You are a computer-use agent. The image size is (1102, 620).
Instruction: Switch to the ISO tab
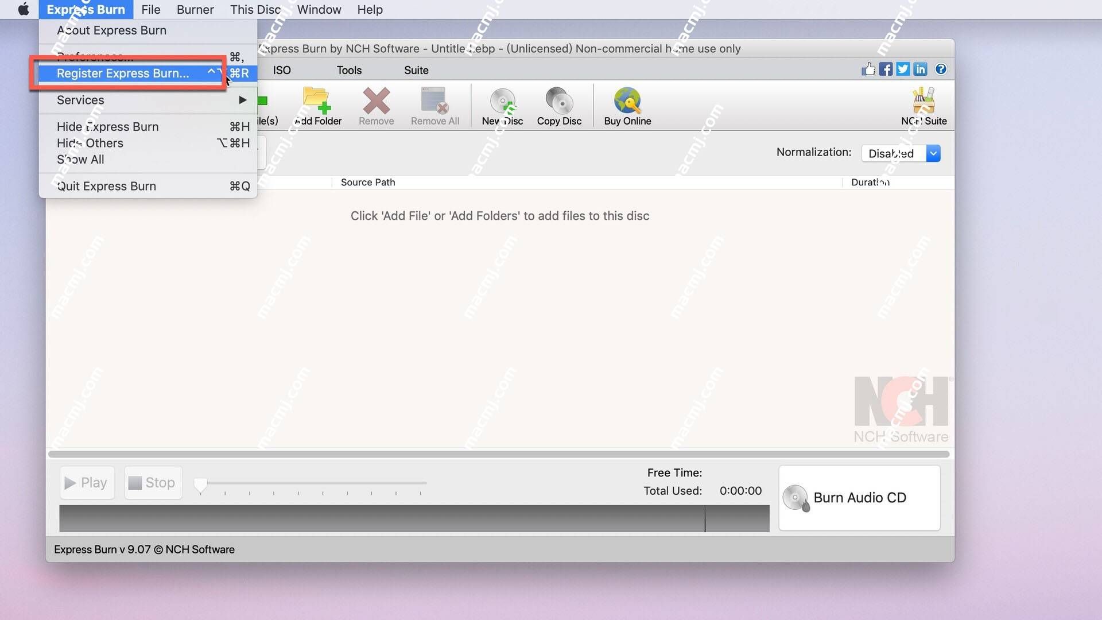[x=282, y=70]
